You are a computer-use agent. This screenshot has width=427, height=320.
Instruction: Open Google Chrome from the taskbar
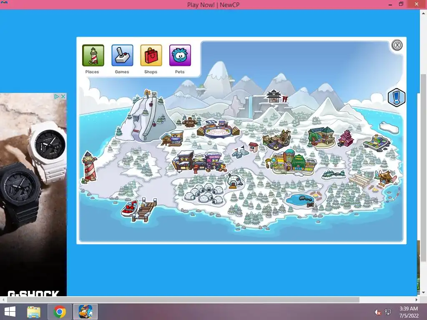click(60, 312)
